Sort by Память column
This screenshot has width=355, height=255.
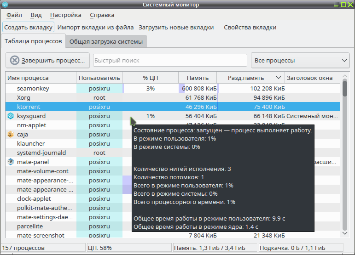tap(198, 78)
